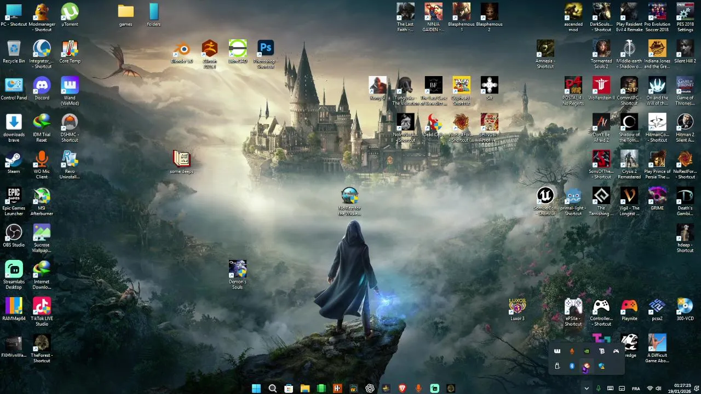Launch Dead Cells from the desktop
Image resolution: width=701 pixels, height=394 pixels.
(433, 125)
